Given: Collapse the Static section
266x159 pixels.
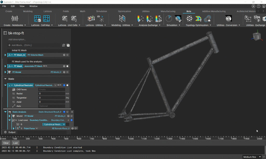Looking at the screenshot, I should coord(5,79).
